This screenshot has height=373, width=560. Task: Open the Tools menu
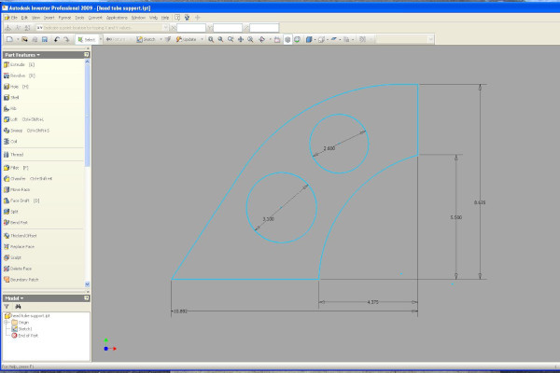[x=80, y=17]
